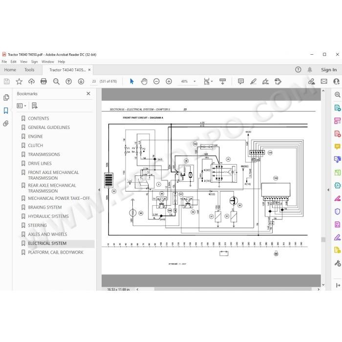Open bookmark options dropdown
This screenshot has height=342, width=342.
point(21,106)
